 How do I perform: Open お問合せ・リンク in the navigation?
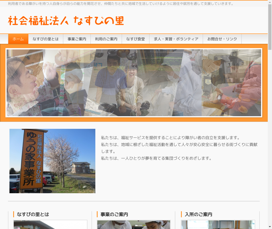coord(222,39)
